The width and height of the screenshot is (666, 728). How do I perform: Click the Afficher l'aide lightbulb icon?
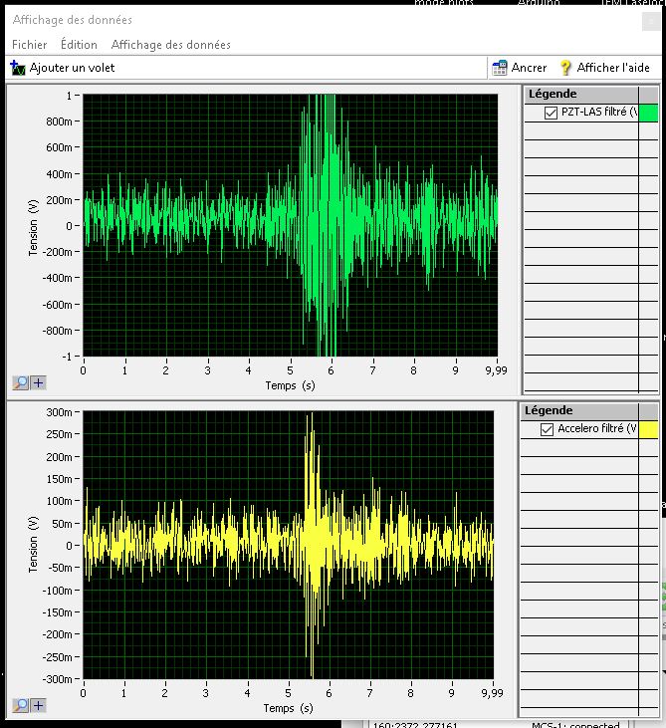tap(565, 68)
